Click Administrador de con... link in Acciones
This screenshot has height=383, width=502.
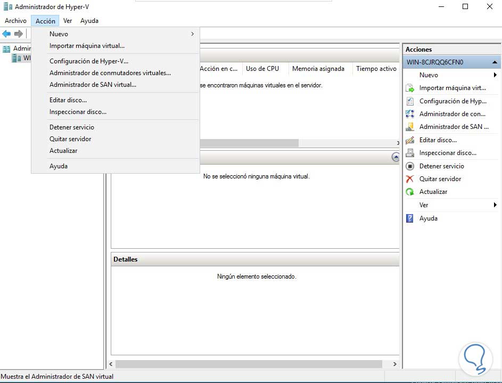click(x=452, y=113)
